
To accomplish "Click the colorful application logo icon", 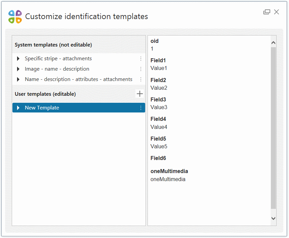I will 15,16.
